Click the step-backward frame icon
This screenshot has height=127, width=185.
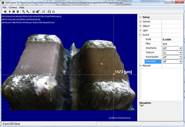tap(5, 12)
